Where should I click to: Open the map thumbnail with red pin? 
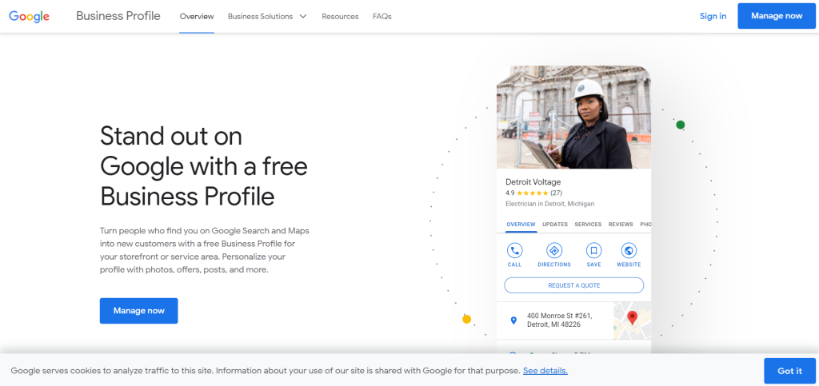tap(632, 320)
